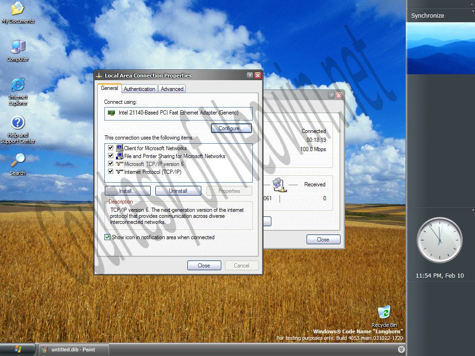The height and width of the screenshot is (356, 475).
Task: Open the Synchronize tile dropdown arrow
Action: pyautogui.click(x=473, y=11)
